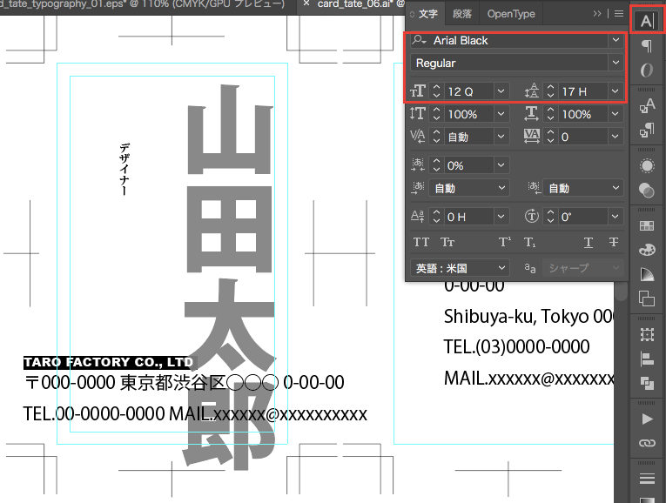The image size is (666, 503).
Task: Open the Character panel flyout menu
Action: coord(619,14)
